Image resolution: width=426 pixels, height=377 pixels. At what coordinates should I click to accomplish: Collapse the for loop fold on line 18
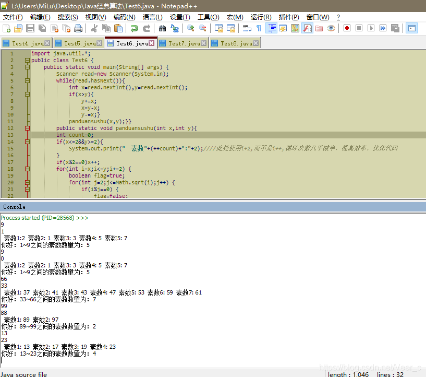(27, 169)
